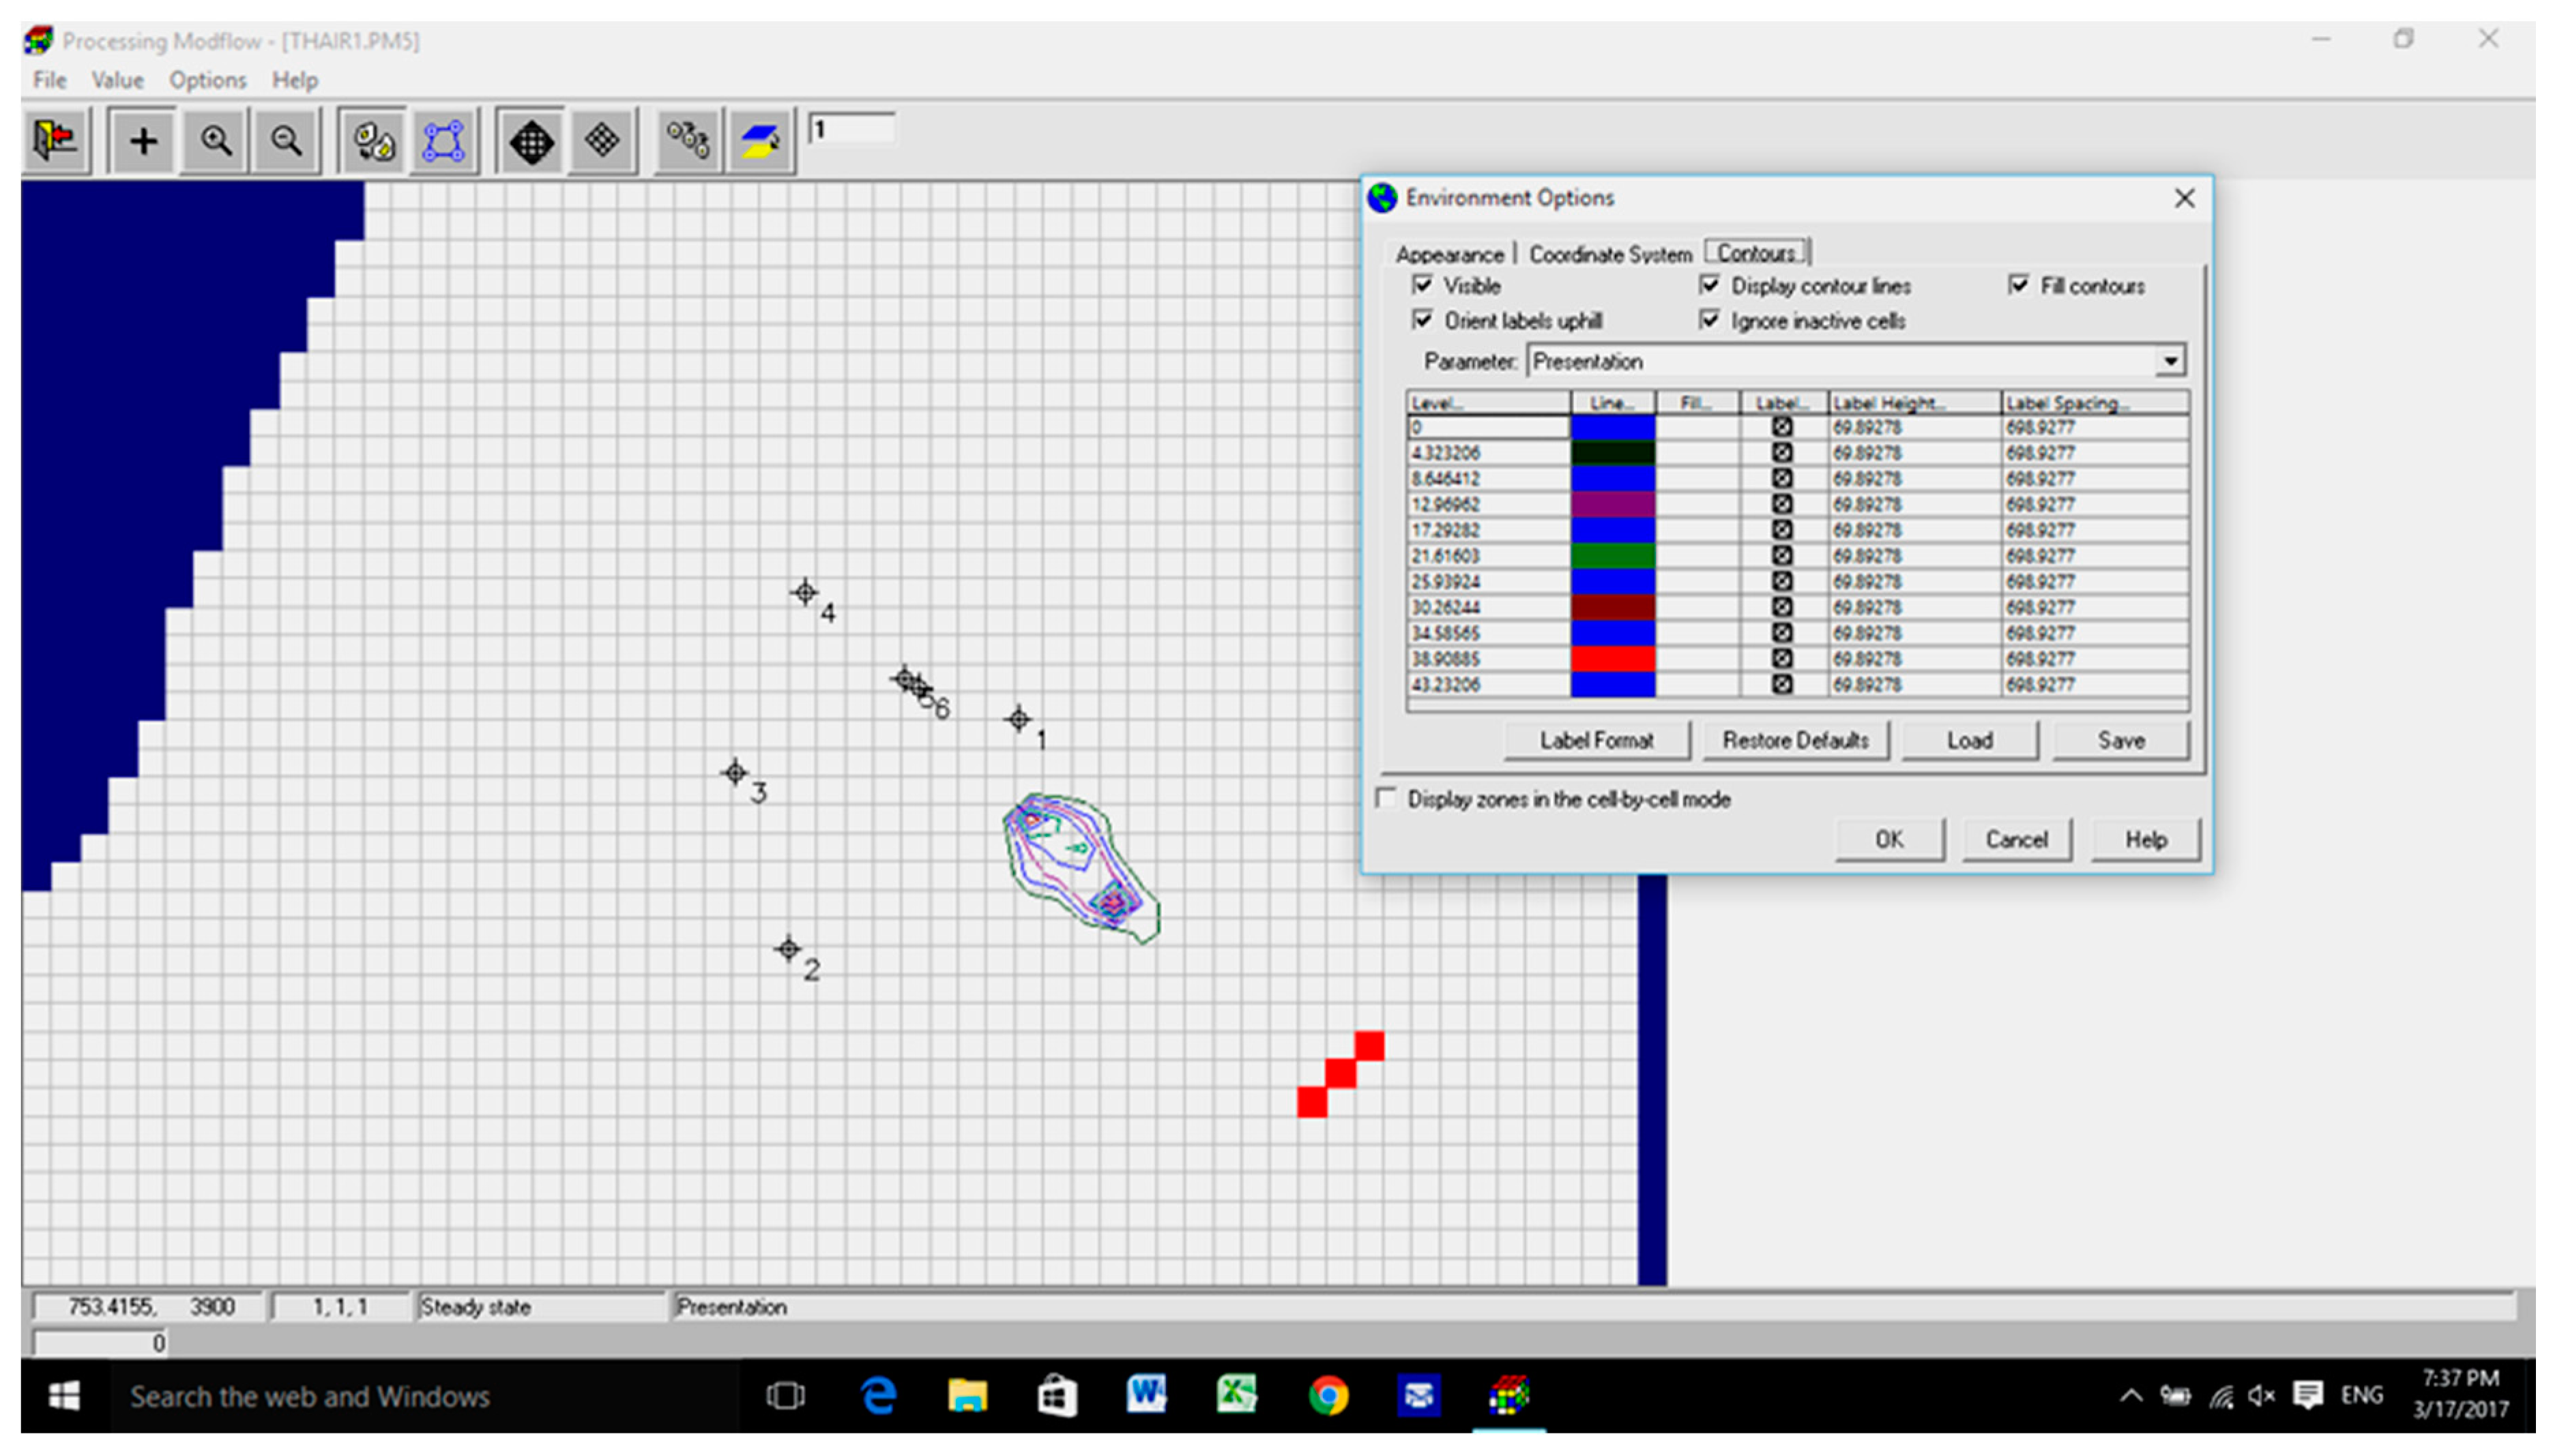Show hidden system tray icons chevron
The image size is (2553, 1456).
click(x=2131, y=1395)
